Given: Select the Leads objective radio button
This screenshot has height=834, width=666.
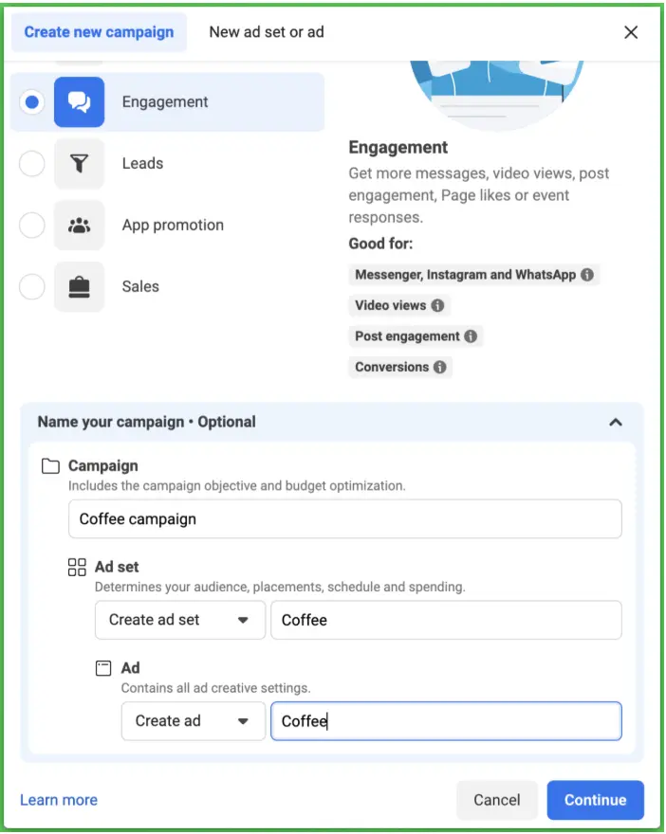Looking at the screenshot, I should [x=31, y=163].
